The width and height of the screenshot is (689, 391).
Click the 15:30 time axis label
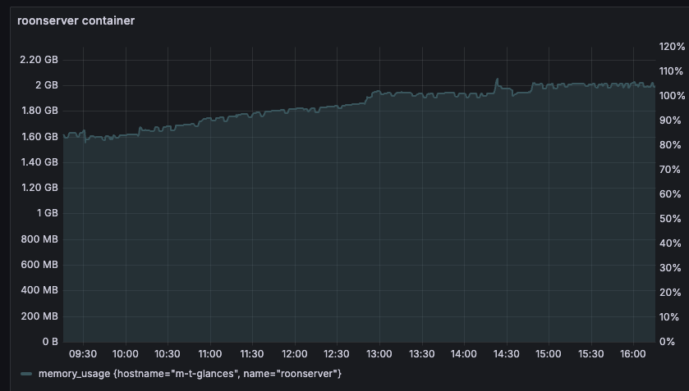click(x=590, y=354)
